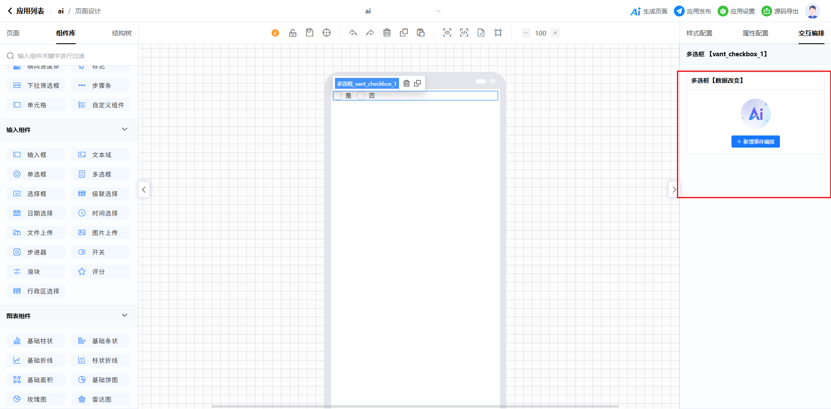Click the orange info icon
Viewport: 831px width, 409px height.
point(275,33)
